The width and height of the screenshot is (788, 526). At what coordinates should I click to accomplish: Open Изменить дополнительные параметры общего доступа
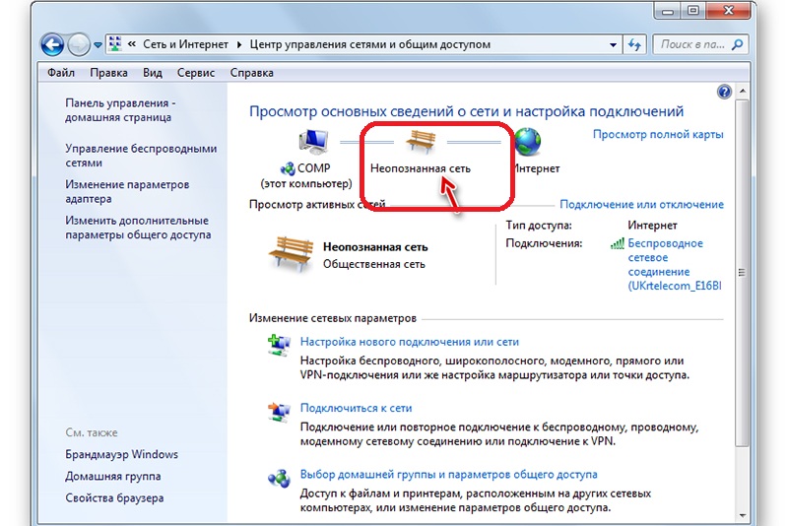tap(138, 228)
